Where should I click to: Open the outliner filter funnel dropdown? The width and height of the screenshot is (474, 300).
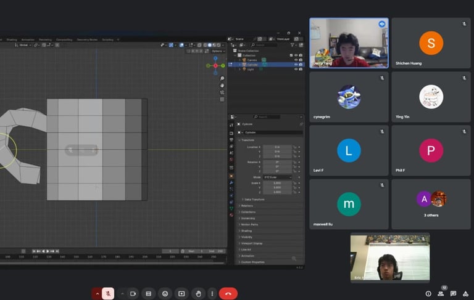click(293, 45)
